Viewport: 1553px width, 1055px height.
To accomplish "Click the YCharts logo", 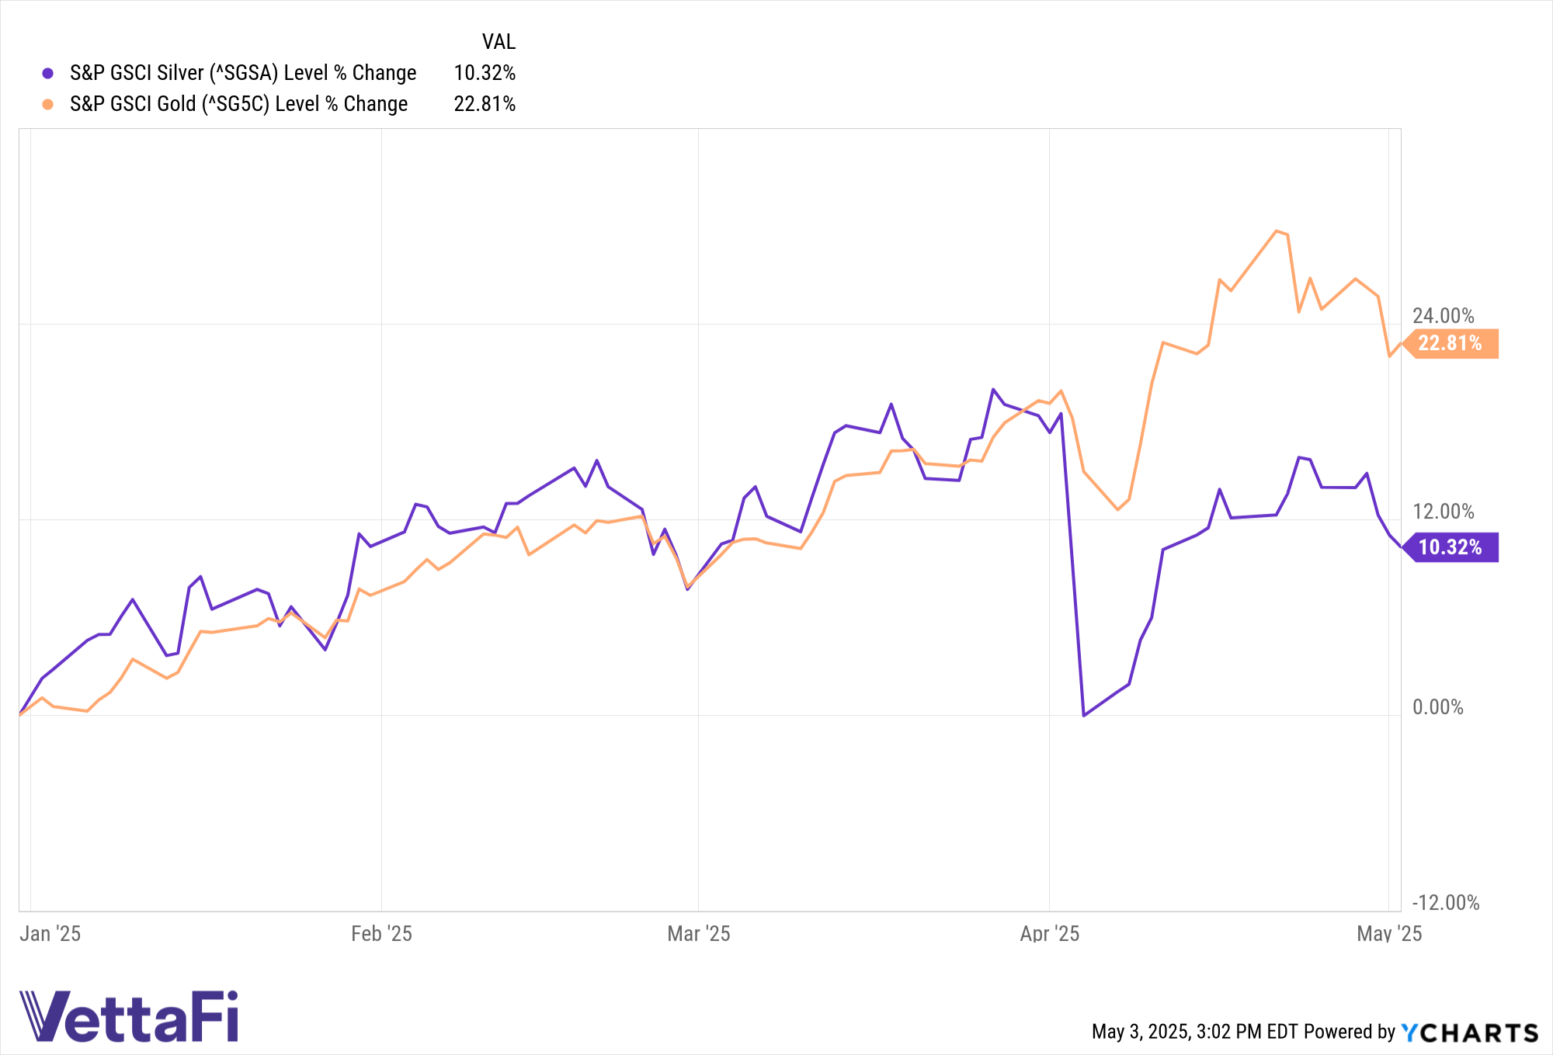I will 1469,1032.
